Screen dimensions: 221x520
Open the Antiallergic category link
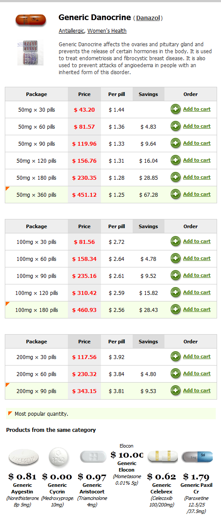click(x=72, y=31)
